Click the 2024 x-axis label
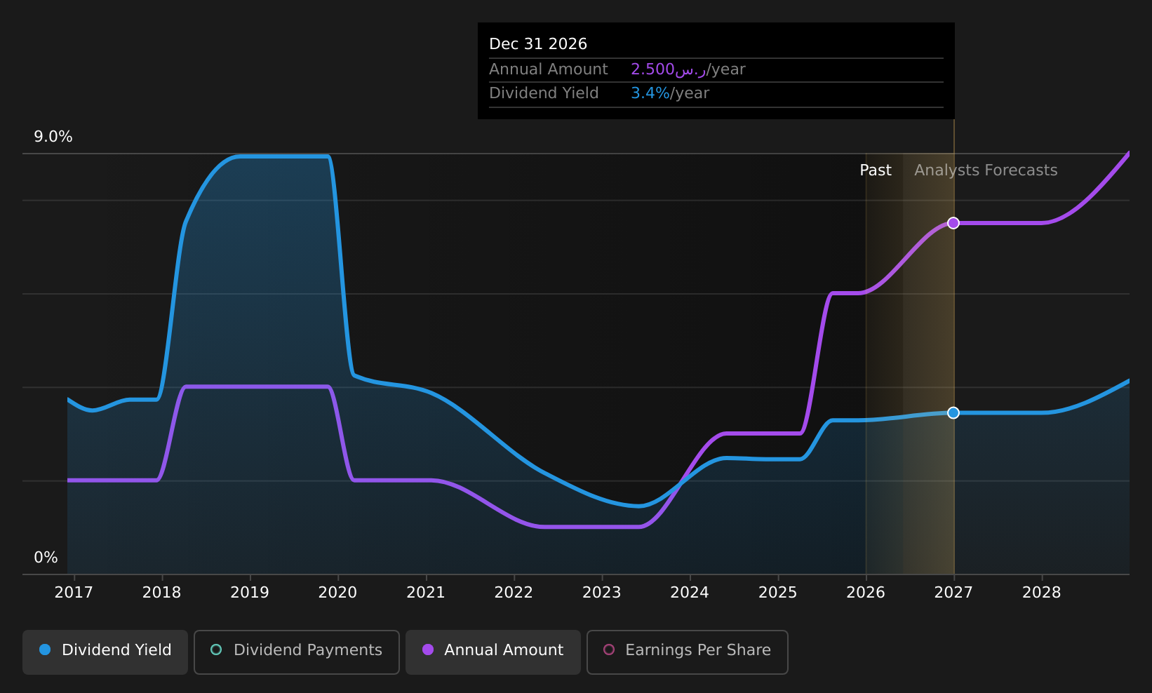The image size is (1152, 693). pos(690,593)
